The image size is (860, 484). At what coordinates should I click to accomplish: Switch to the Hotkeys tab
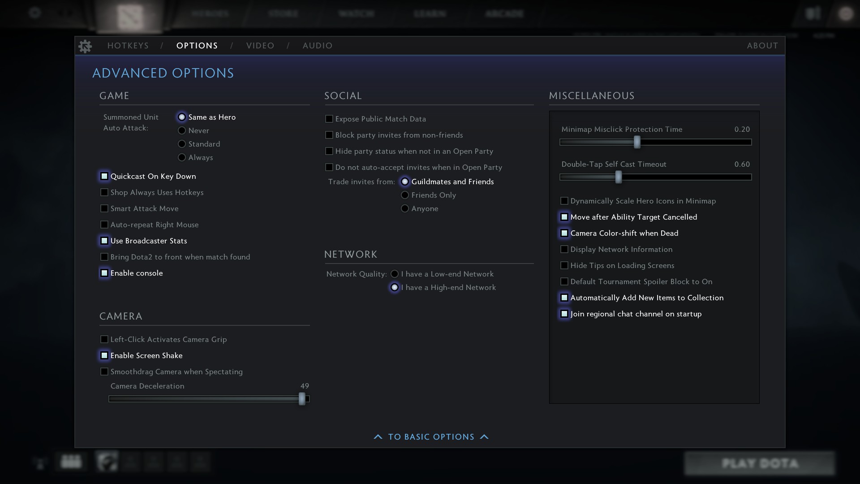click(x=128, y=46)
